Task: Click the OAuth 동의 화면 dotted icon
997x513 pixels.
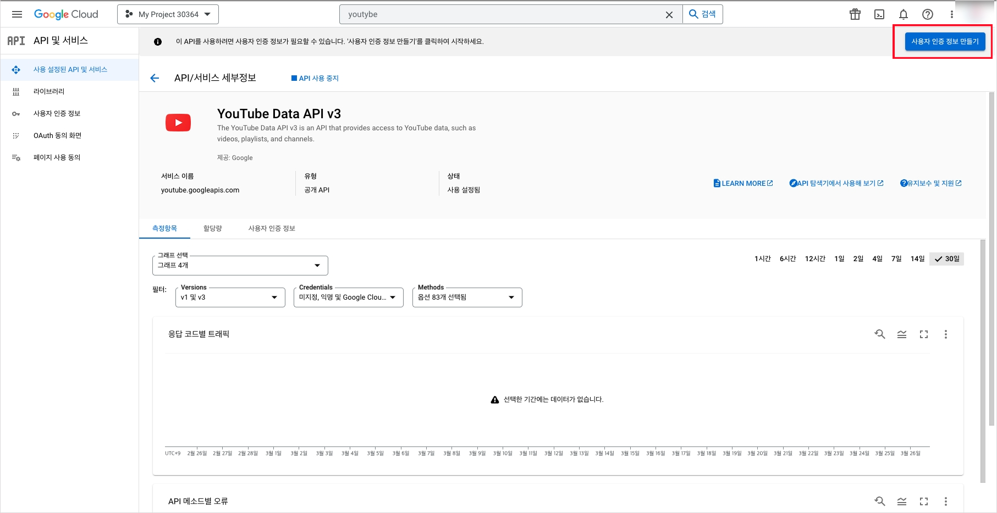Action: point(16,136)
